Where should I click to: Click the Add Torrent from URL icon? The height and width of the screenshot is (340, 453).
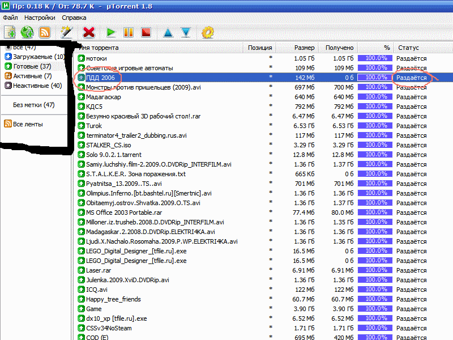(x=27, y=32)
